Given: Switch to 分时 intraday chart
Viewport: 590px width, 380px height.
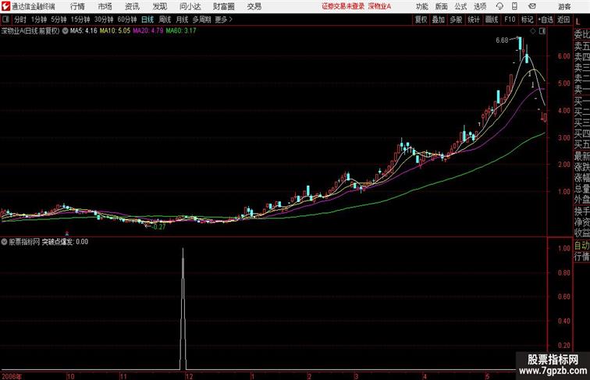Looking at the screenshot, I should (20, 20).
